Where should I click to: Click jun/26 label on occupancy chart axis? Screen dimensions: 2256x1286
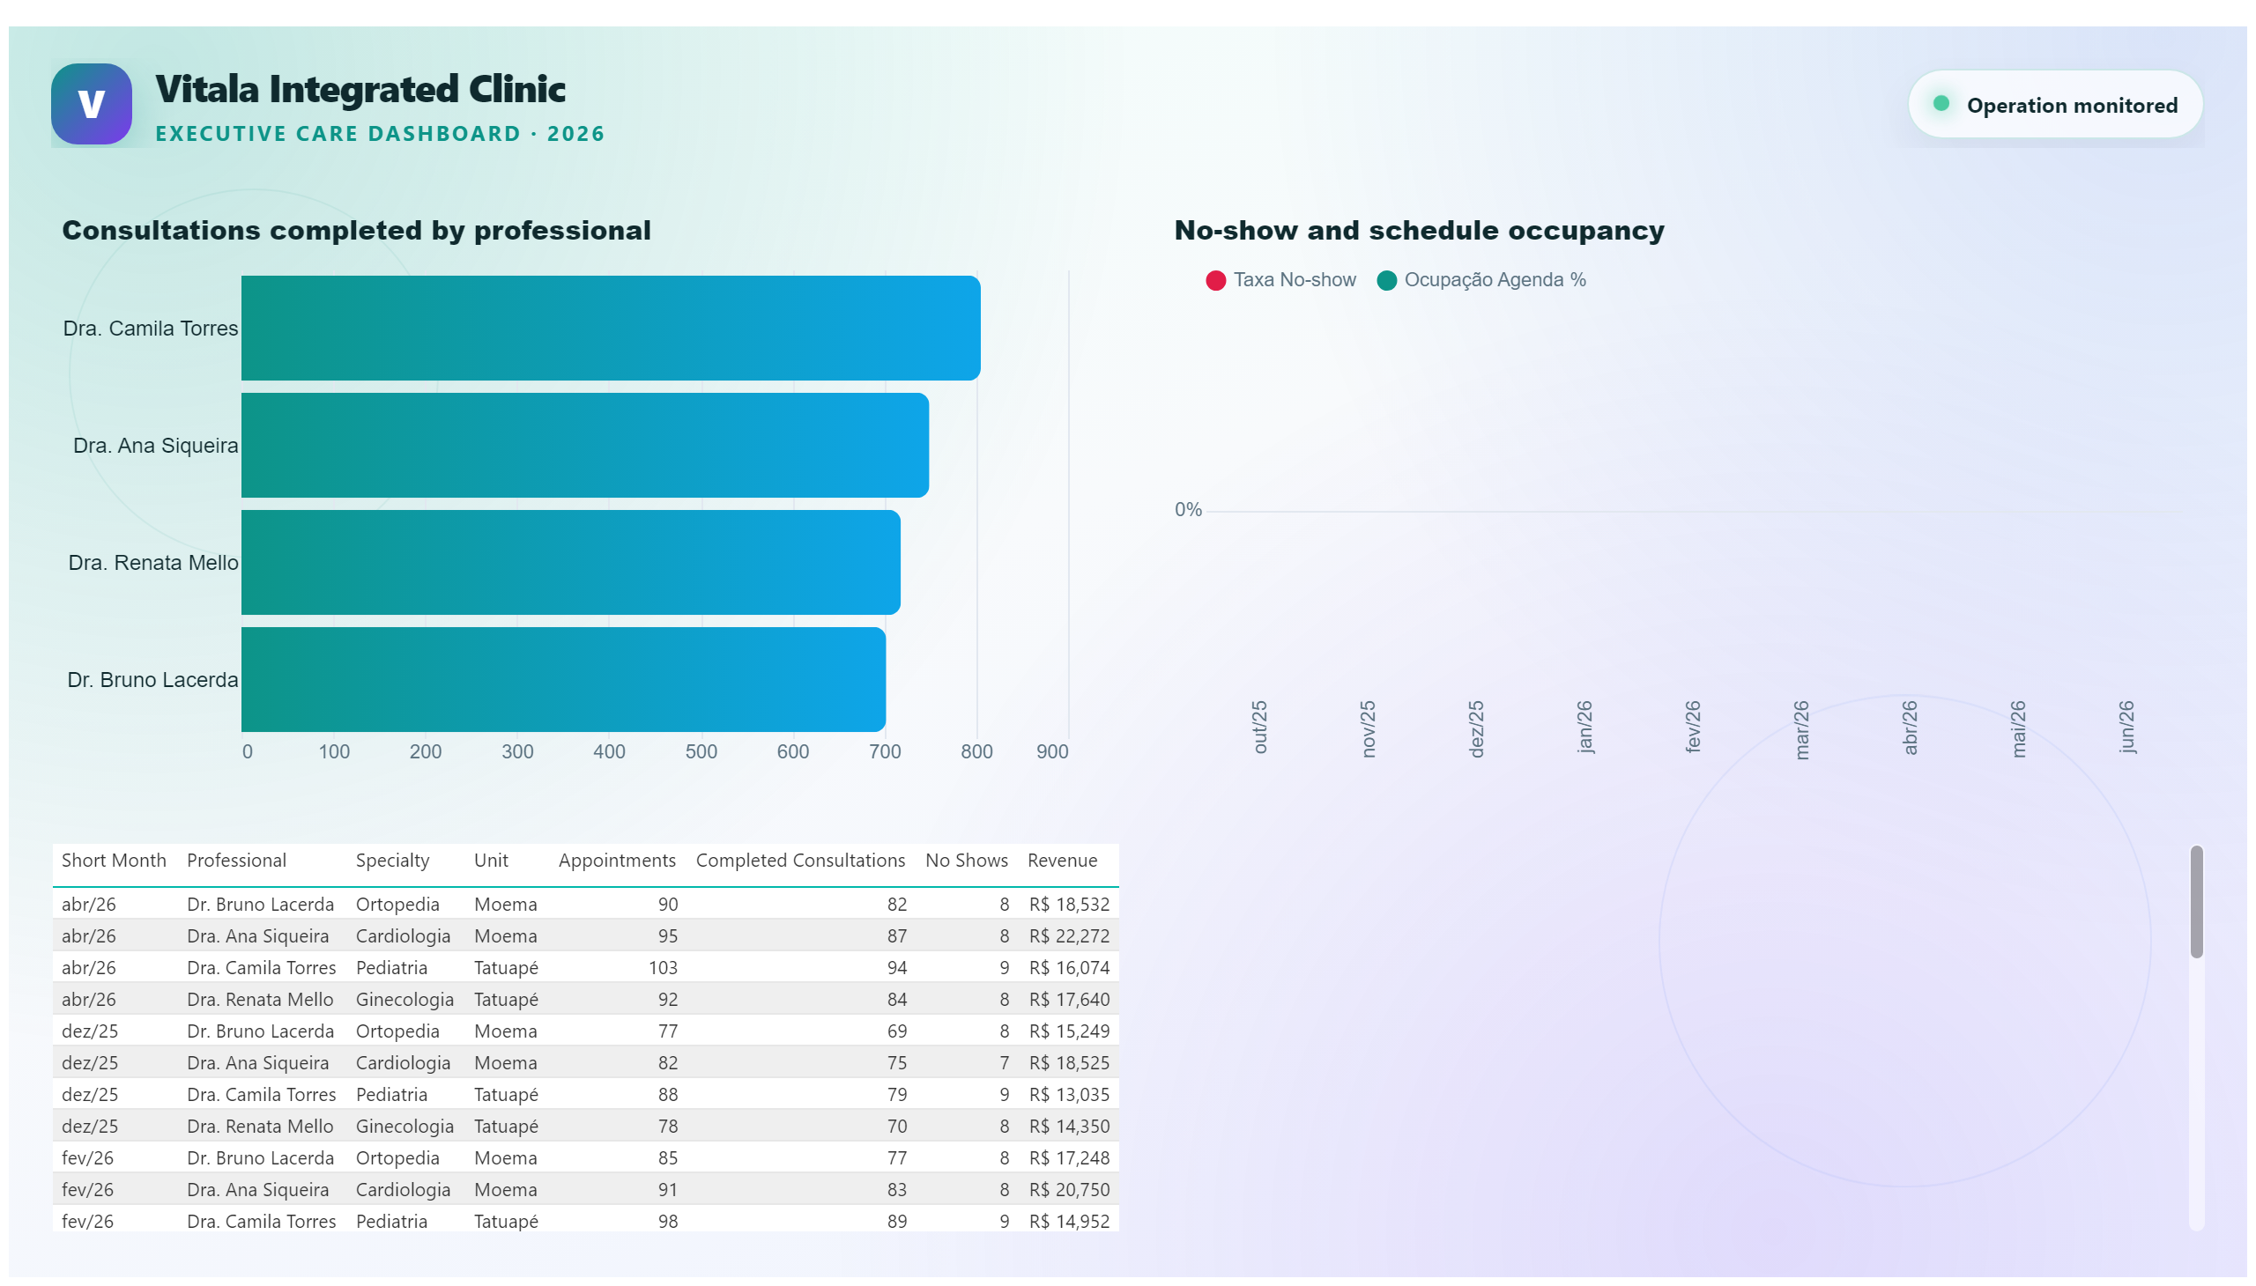[x=2126, y=727]
